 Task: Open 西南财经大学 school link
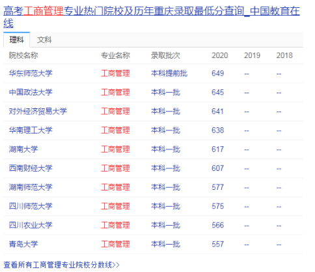coord(31,168)
